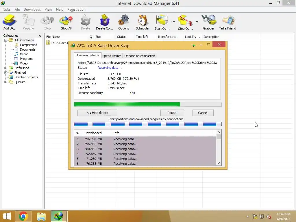Click the connections list scroll up arrow
Image resolution: width=296 pixels, height=222 pixels.
coord(219,132)
